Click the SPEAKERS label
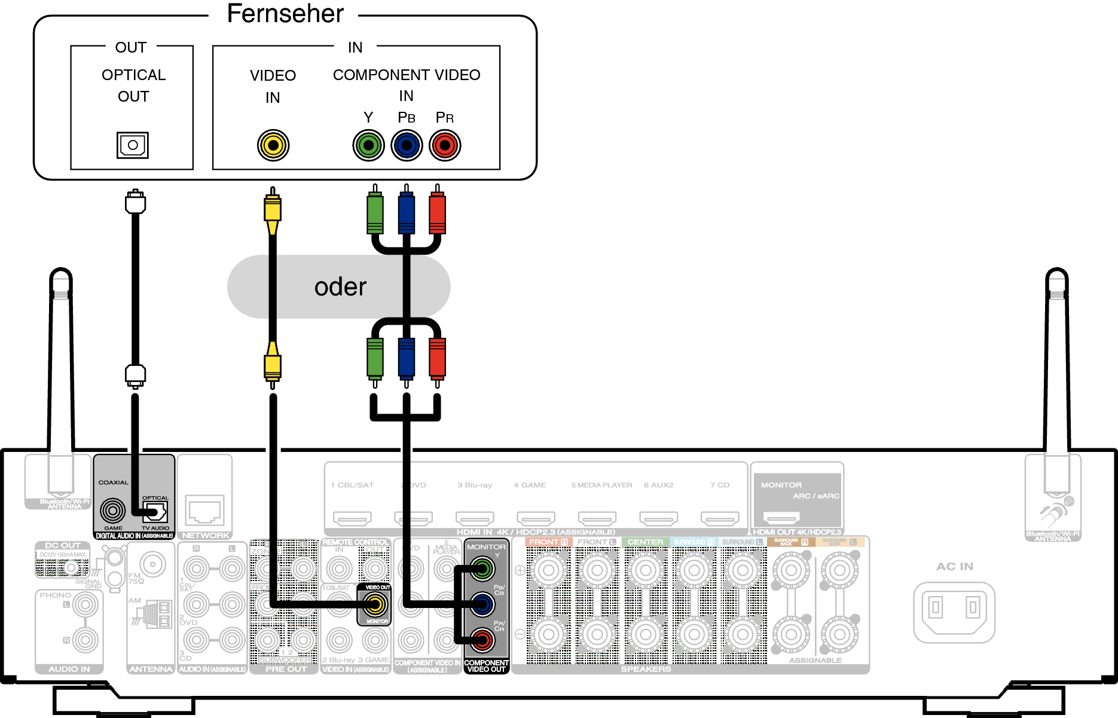This screenshot has height=718, width=1118. pos(646,669)
